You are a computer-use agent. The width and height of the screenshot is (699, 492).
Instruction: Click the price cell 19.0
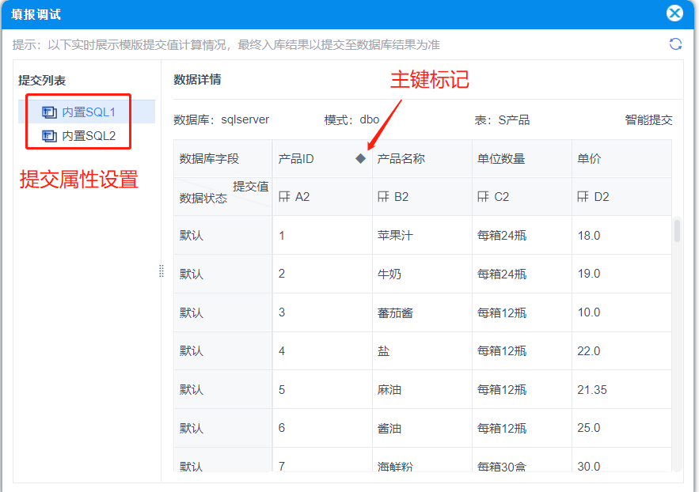[621, 274]
